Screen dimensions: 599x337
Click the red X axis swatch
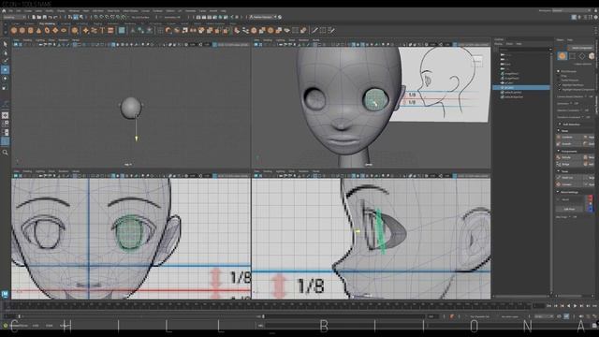[x=591, y=198]
